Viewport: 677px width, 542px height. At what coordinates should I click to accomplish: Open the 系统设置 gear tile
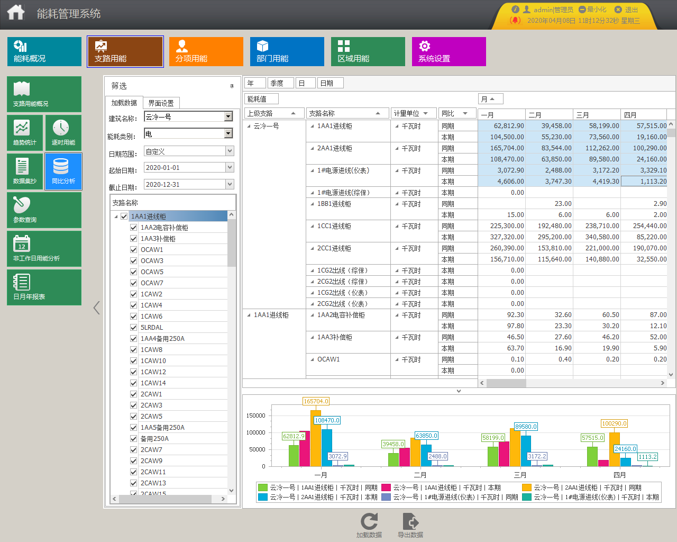[449, 51]
